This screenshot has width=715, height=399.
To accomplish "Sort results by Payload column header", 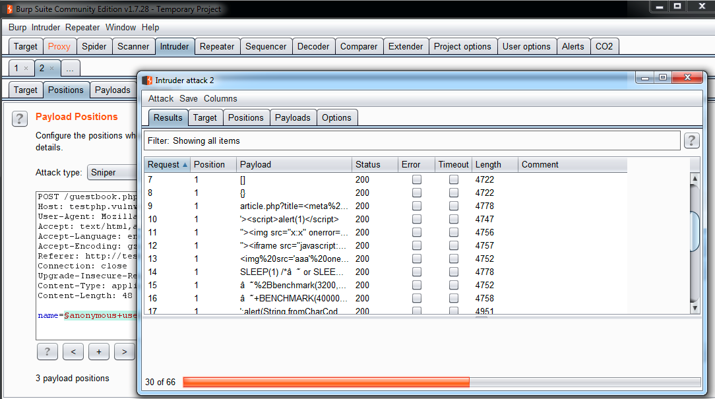I will tap(294, 165).
